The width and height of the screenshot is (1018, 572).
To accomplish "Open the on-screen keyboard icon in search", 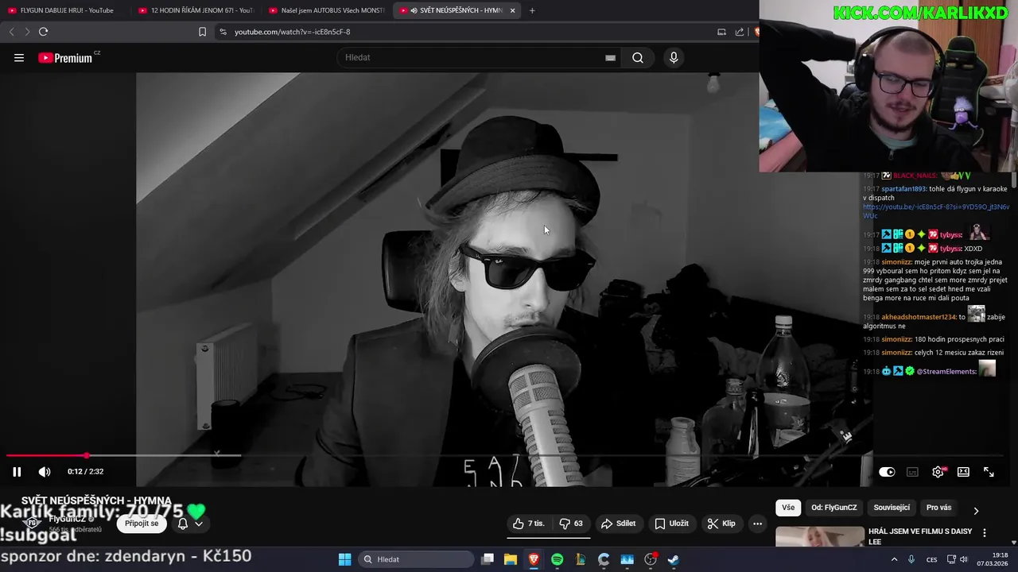I will point(610,57).
